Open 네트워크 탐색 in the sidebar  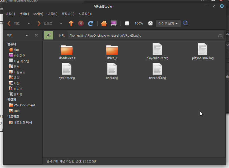(x=21, y=122)
